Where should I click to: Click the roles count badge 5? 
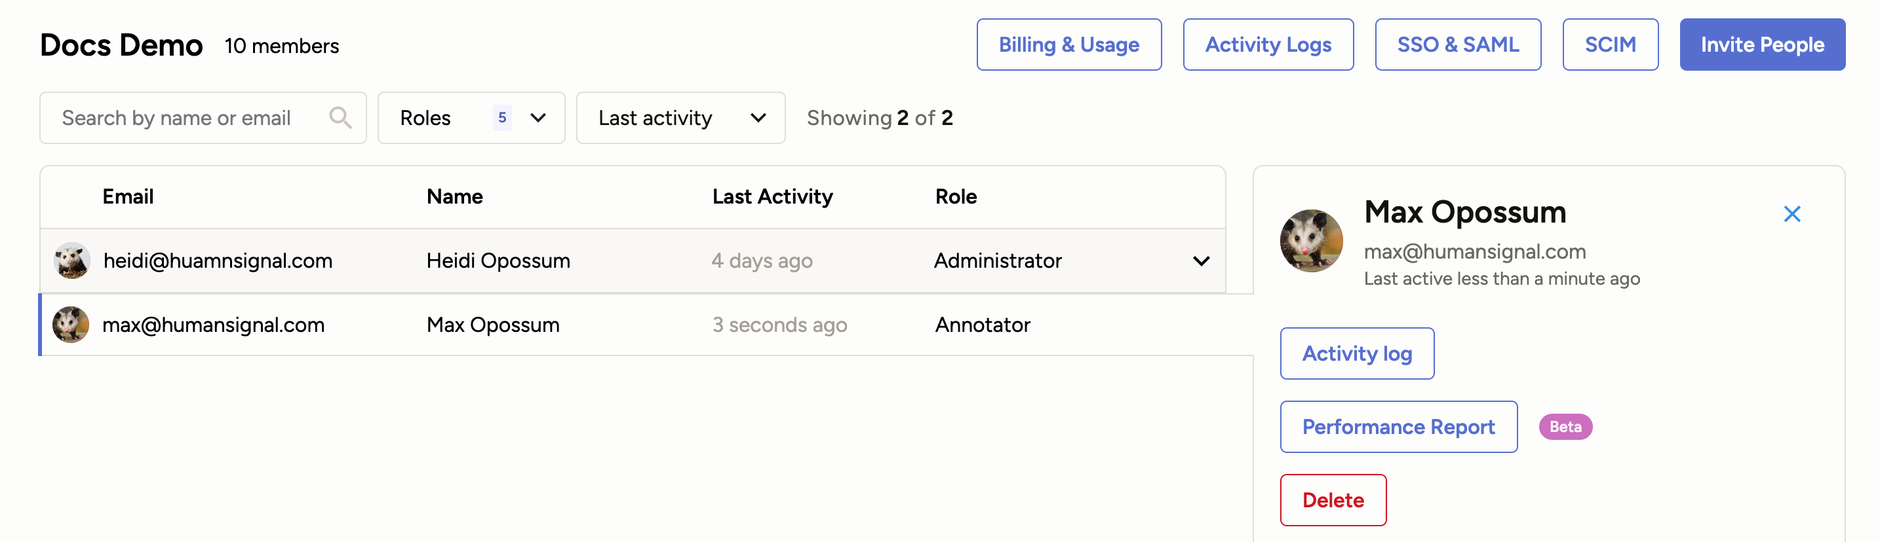(x=502, y=117)
